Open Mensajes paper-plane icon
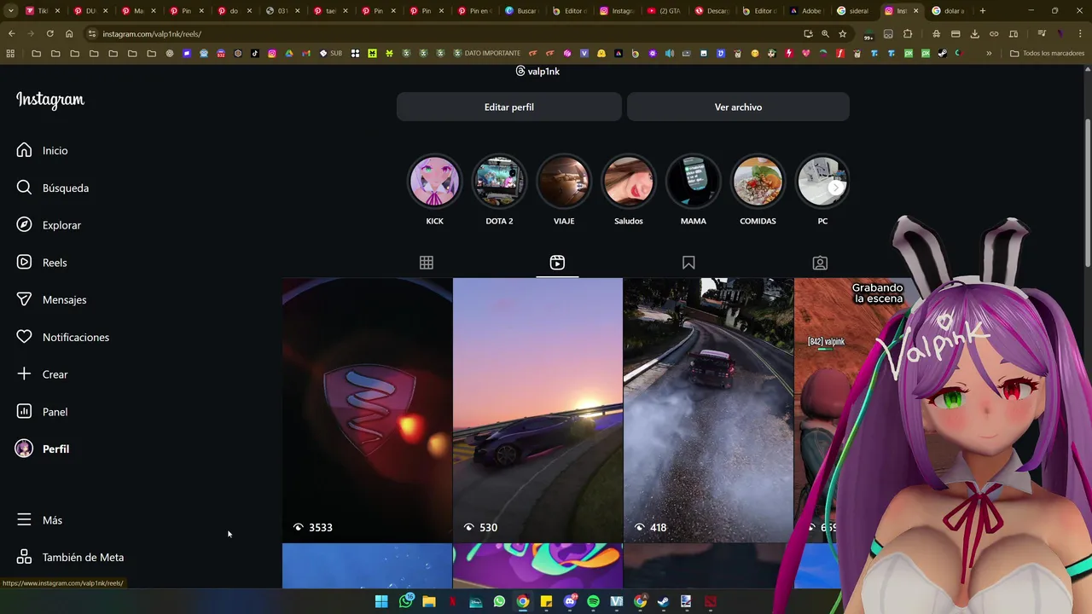 [x=24, y=299]
